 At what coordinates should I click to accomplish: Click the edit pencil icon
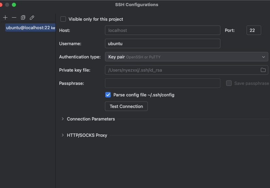(x=32, y=17)
